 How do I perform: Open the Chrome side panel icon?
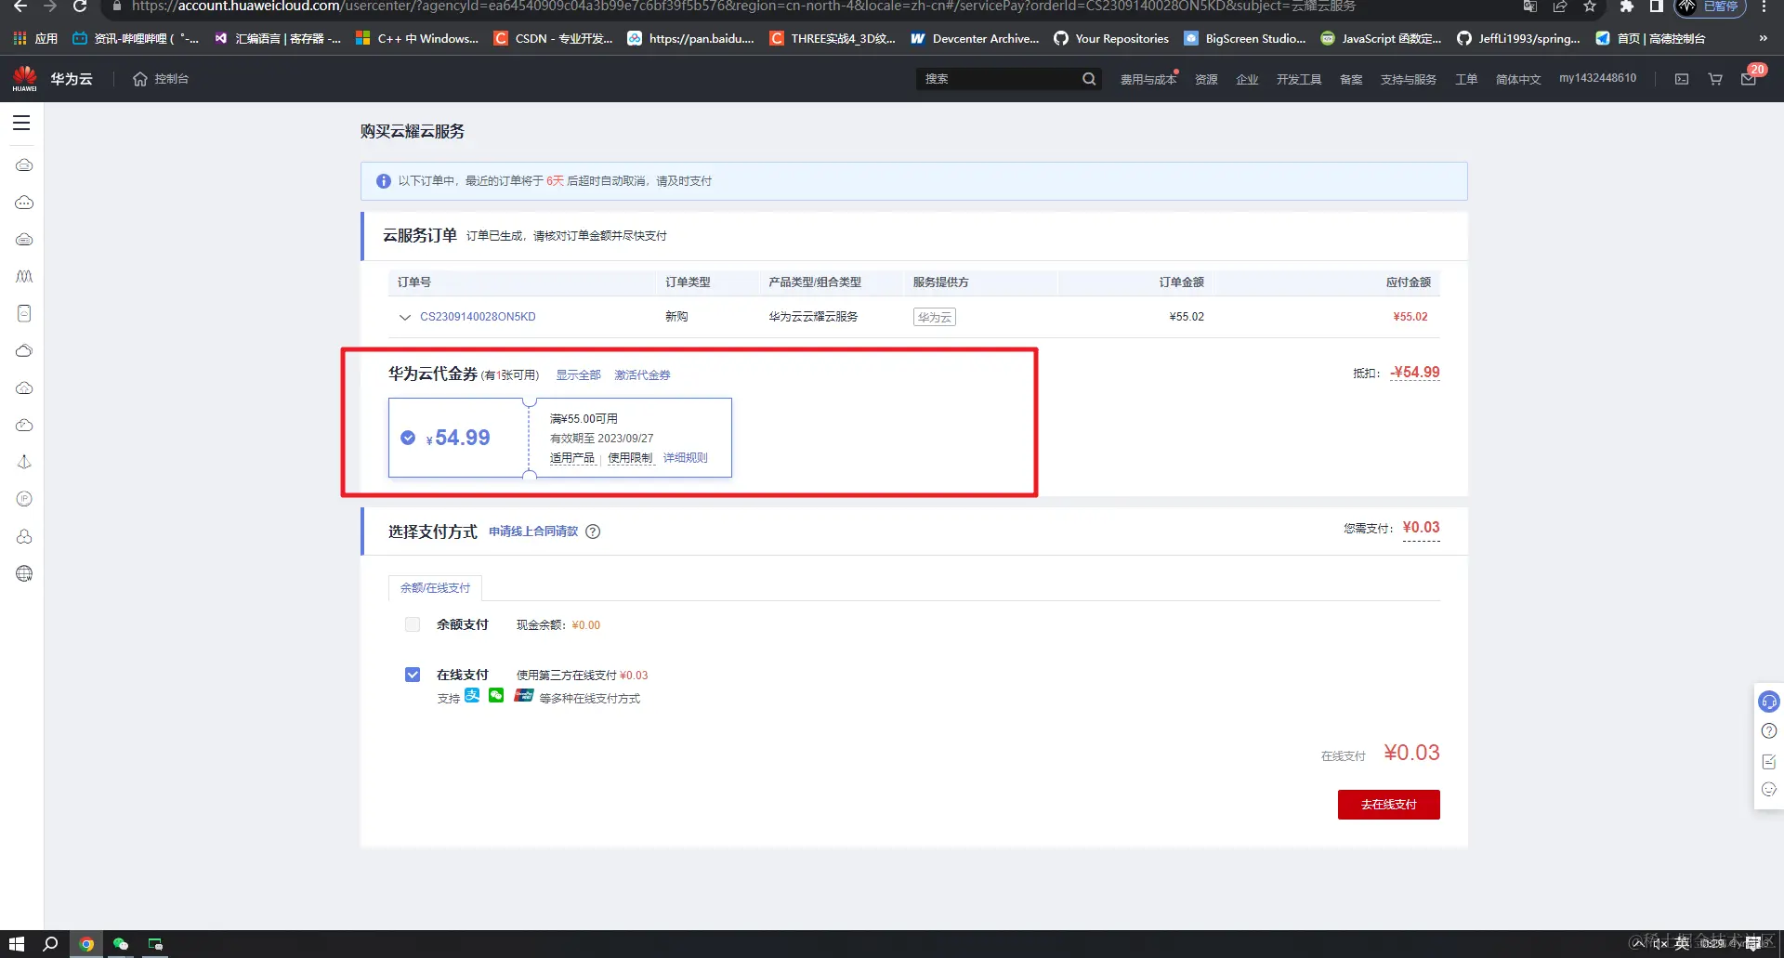1656,7
